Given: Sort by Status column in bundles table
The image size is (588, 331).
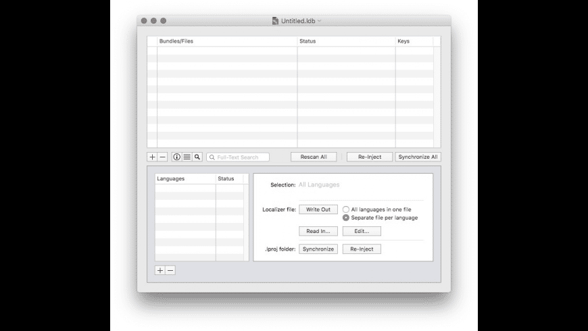Looking at the screenshot, I should pos(347,41).
